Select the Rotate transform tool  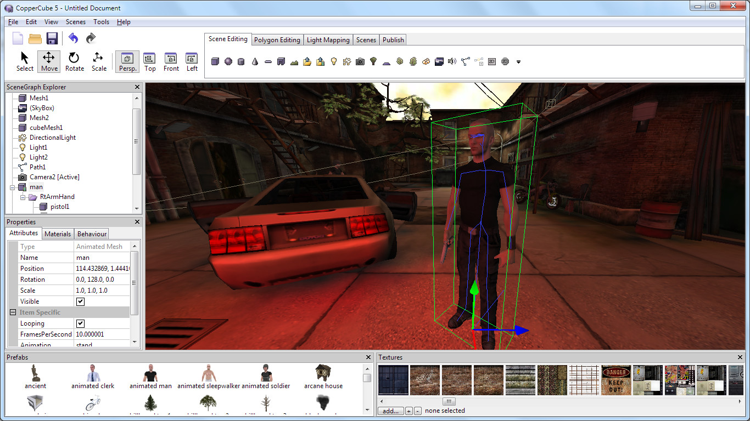pyautogui.click(x=74, y=61)
